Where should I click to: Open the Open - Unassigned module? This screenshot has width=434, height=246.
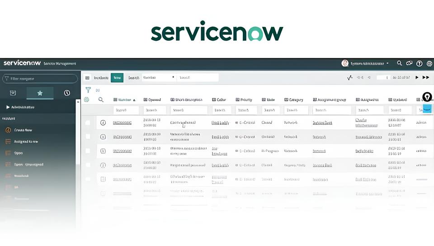[29, 164]
